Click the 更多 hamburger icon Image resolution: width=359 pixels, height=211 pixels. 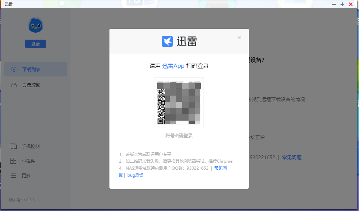tap(13, 176)
